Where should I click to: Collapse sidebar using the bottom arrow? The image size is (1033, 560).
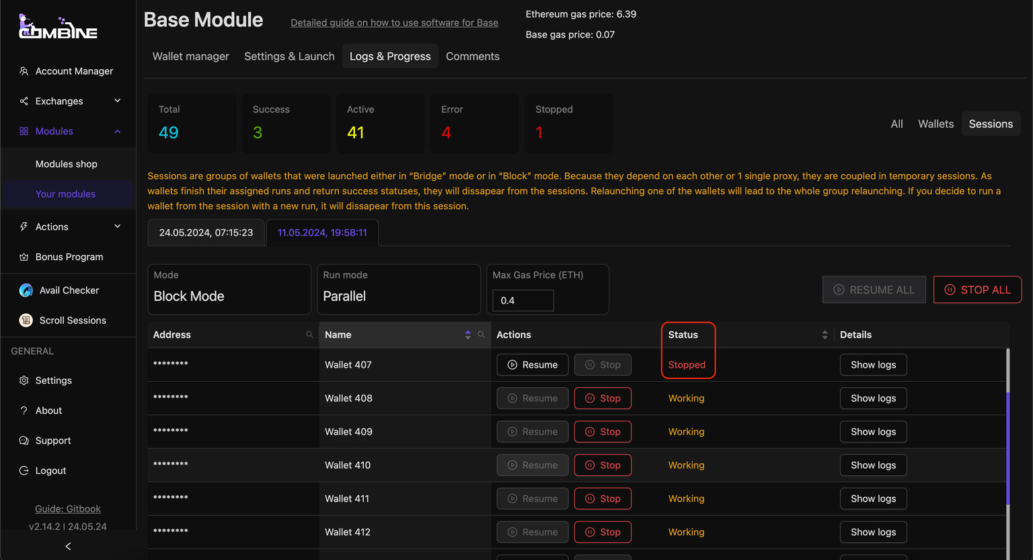coord(68,547)
